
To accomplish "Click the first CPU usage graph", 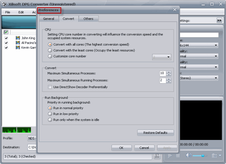I will click(x=9, y=130).
